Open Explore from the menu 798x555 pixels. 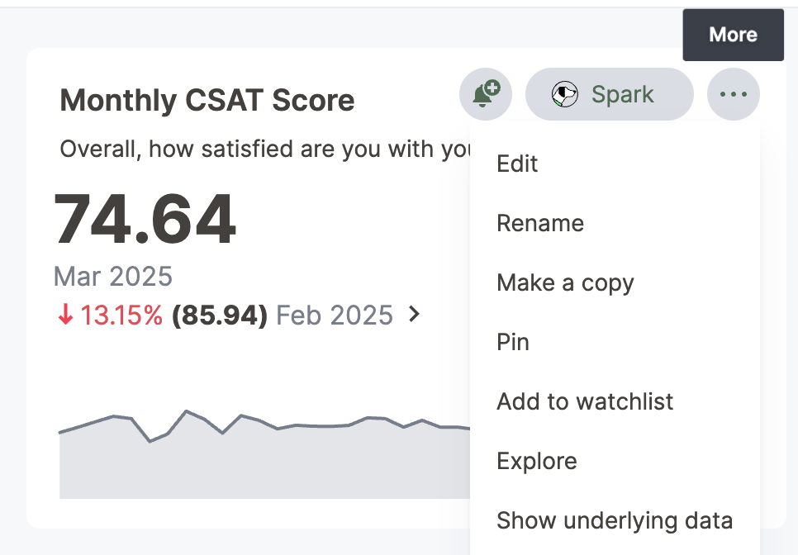(x=537, y=461)
